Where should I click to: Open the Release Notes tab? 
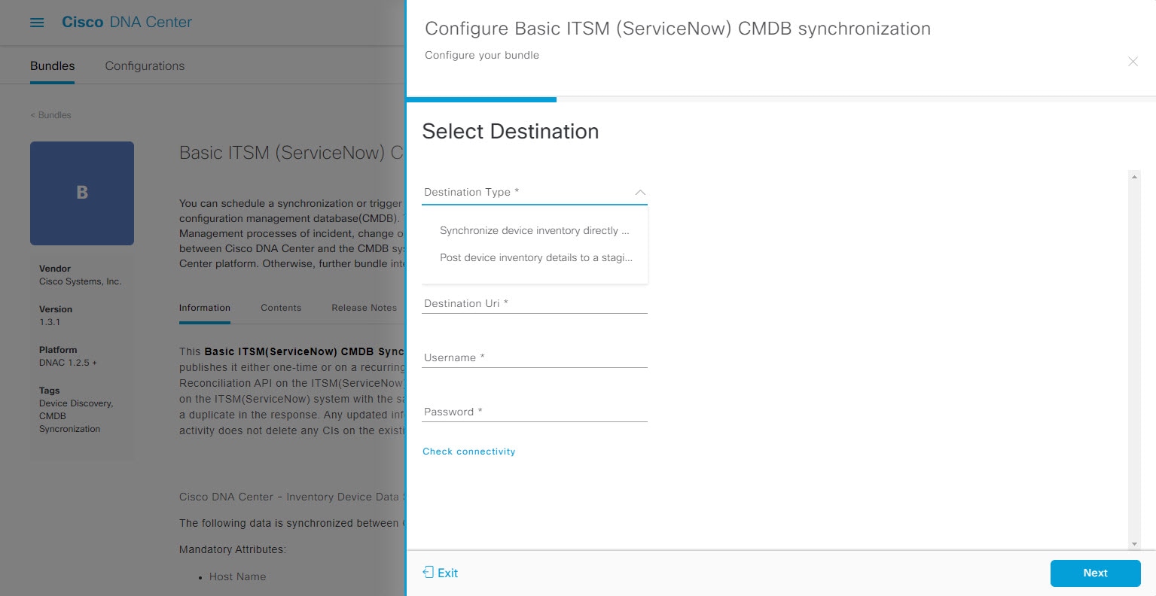(364, 308)
